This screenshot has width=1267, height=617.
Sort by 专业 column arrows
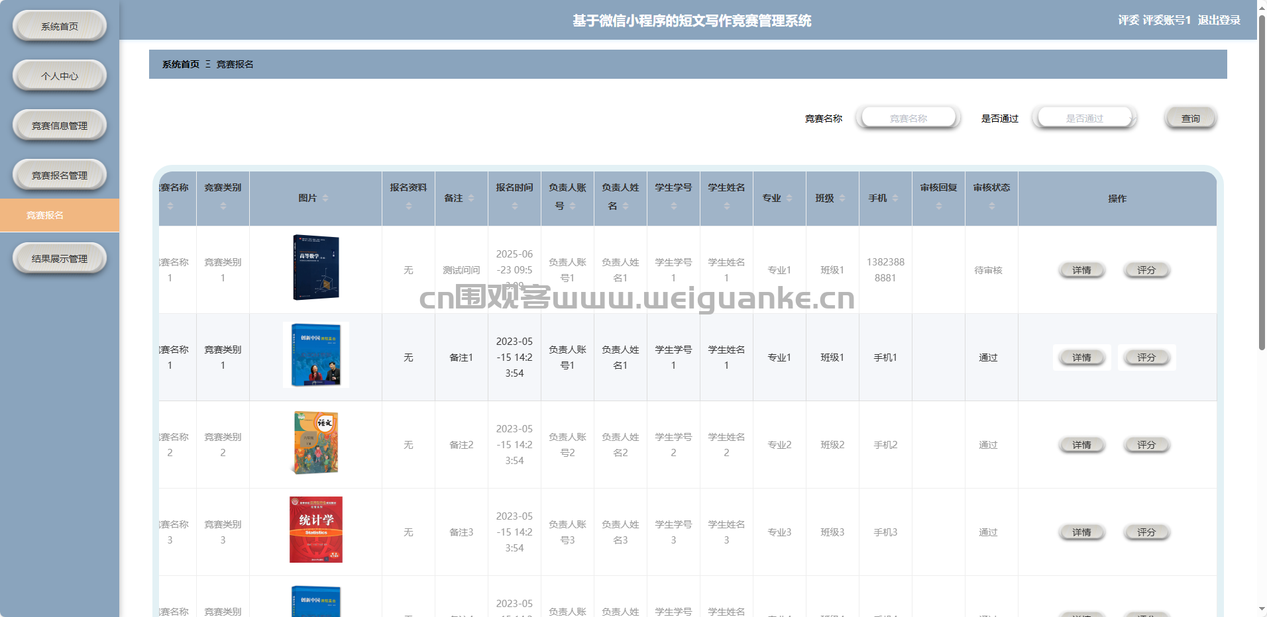pos(789,198)
